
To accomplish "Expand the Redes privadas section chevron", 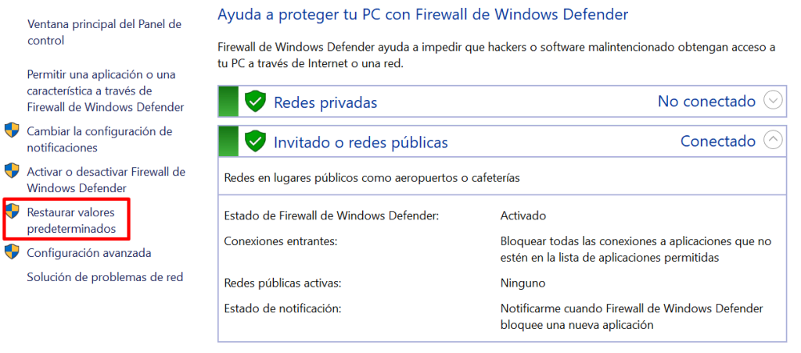I will (772, 101).
